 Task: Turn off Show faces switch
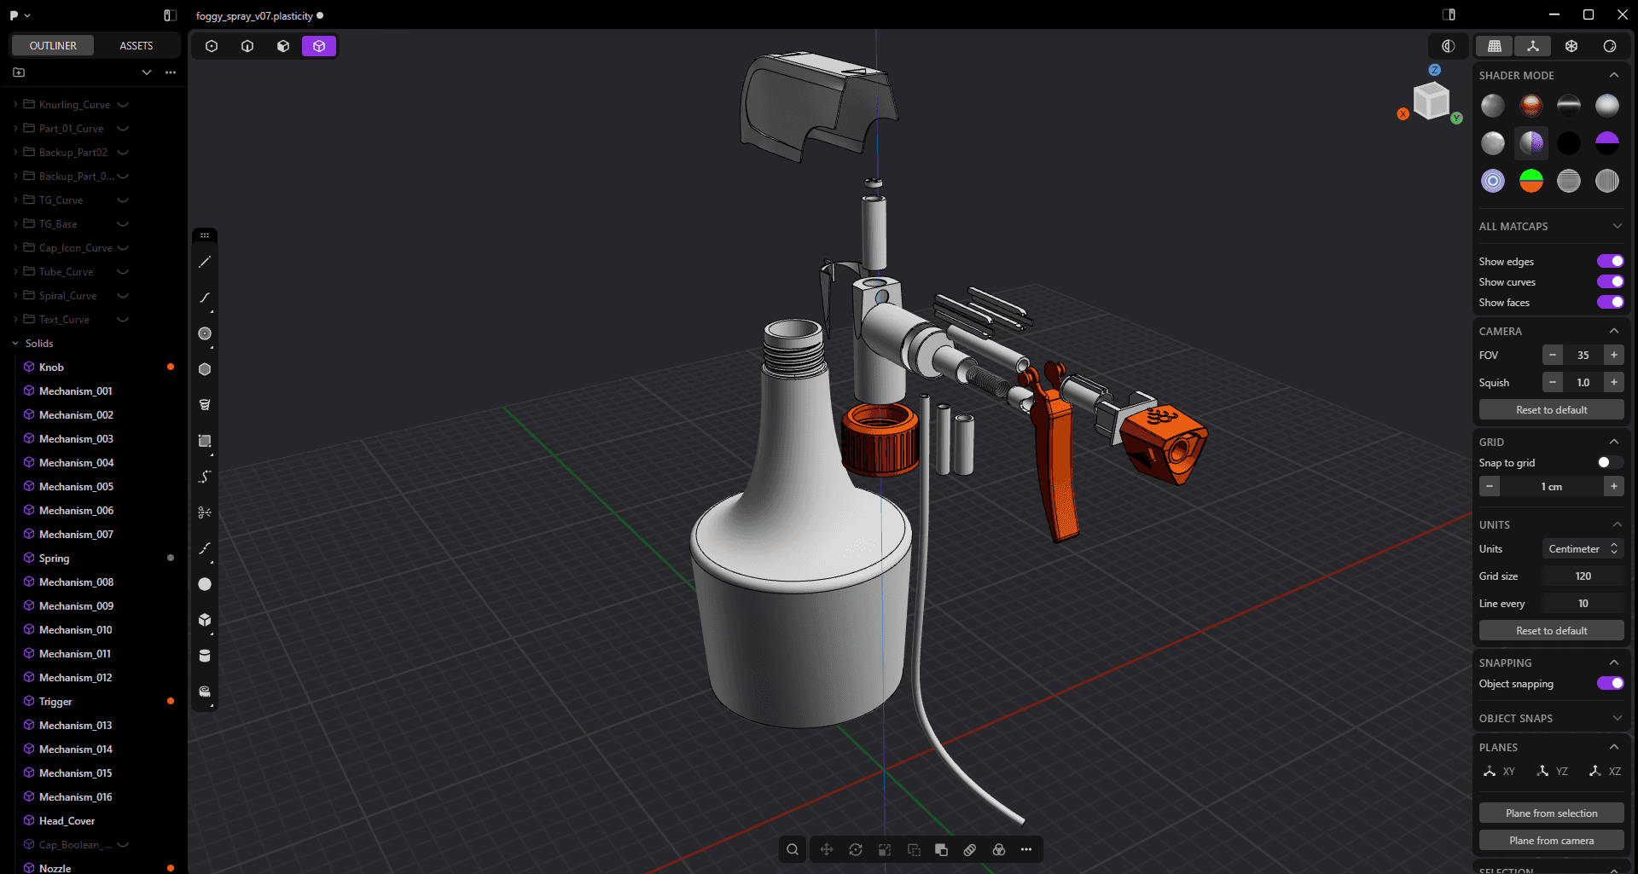[x=1610, y=302]
